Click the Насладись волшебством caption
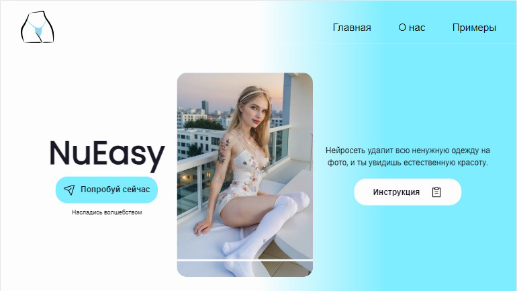This screenshot has width=517, height=291. [x=107, y=212]
